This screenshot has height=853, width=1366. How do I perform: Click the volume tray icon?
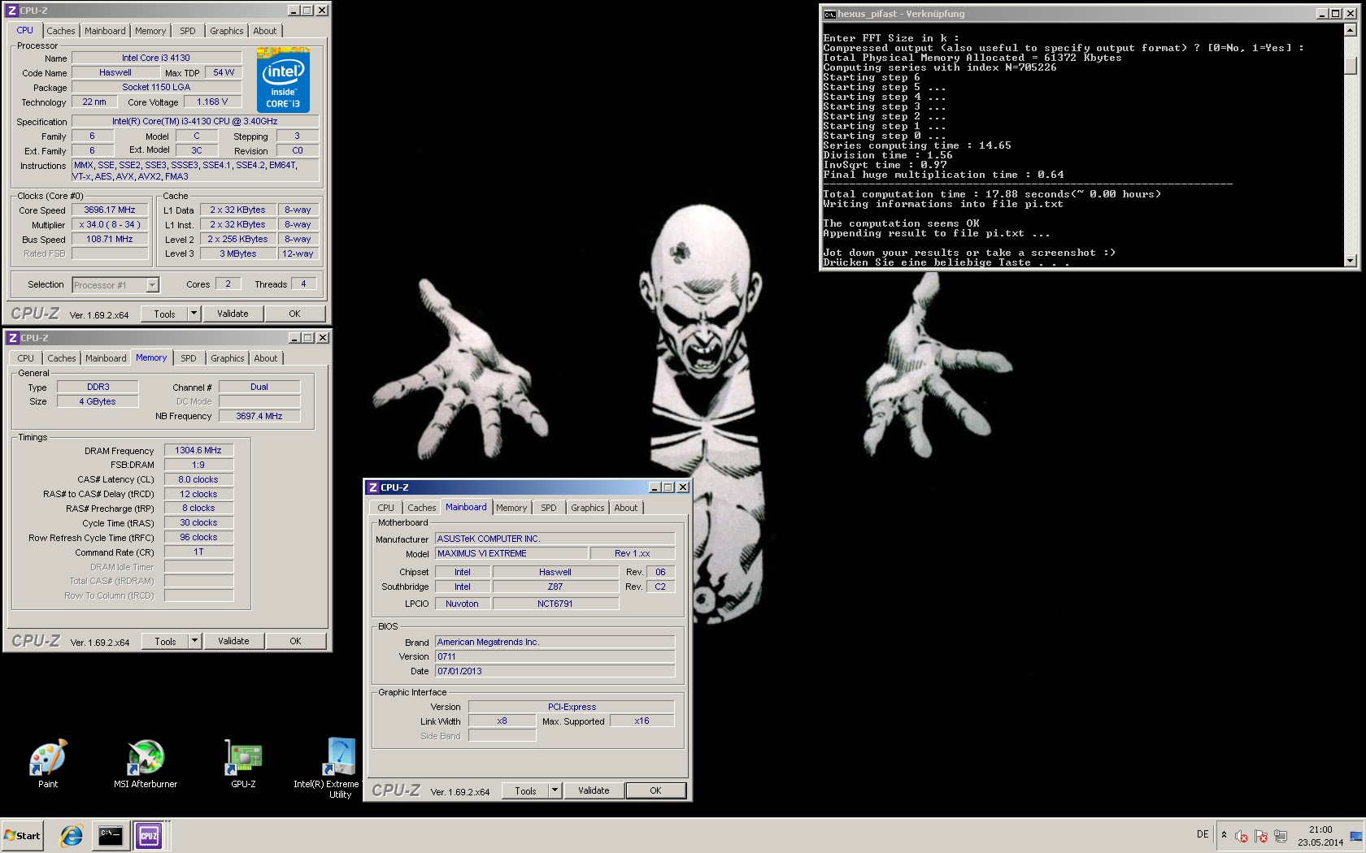point(1241,836)
